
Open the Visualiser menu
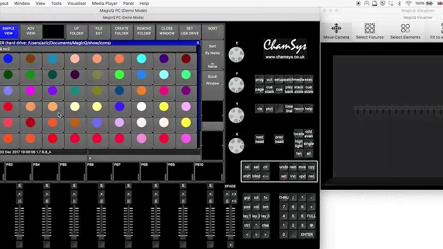click(x=78, y=3)
